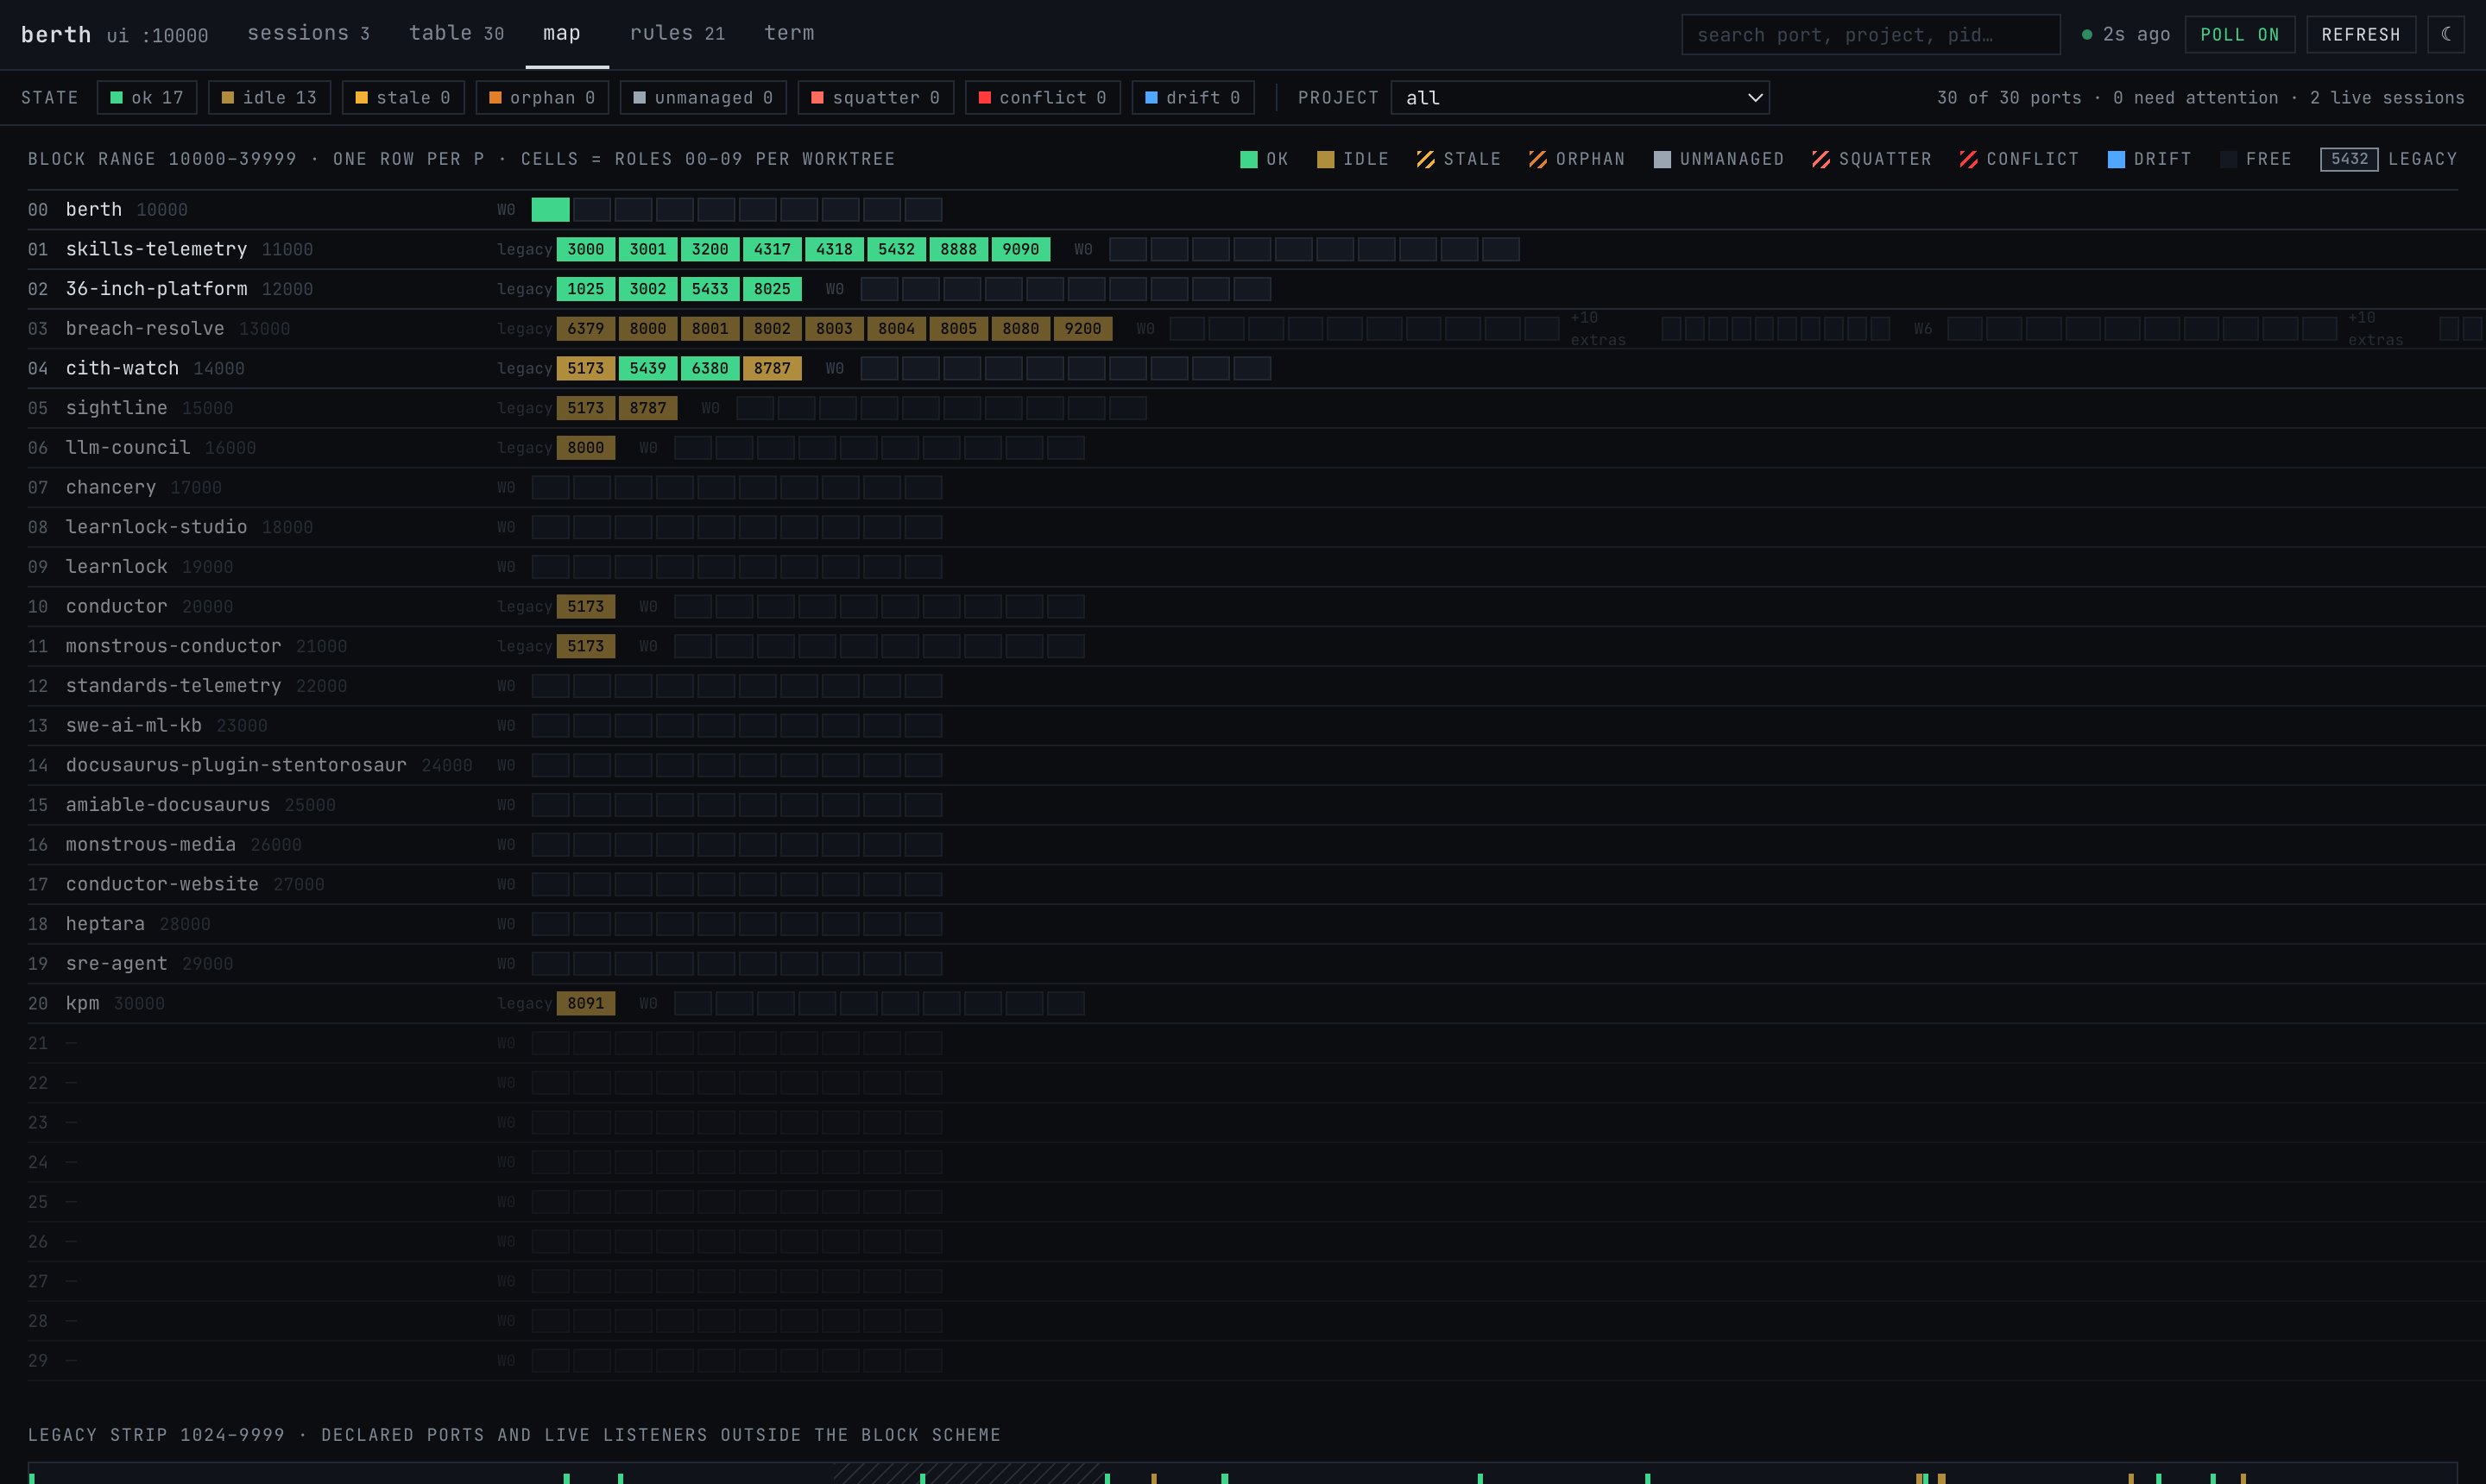2486x1484 pixels.
Task: Click the REFRESH button
Action: (2361, 34)
